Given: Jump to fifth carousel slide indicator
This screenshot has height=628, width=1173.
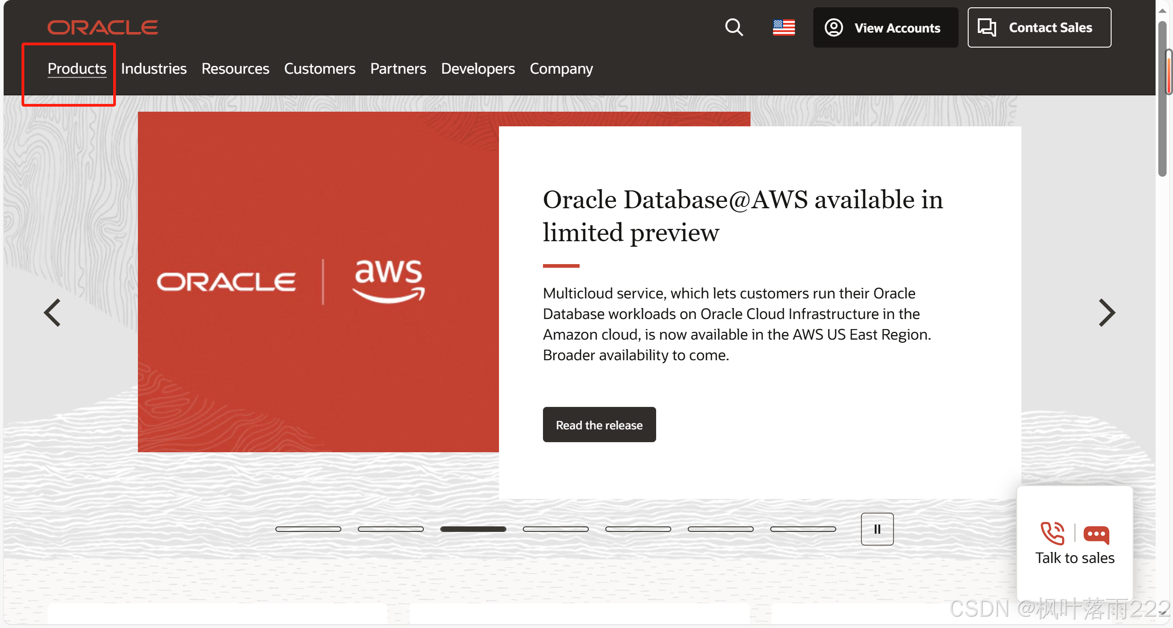Looking at the screenshot, I should click(638, 529).
